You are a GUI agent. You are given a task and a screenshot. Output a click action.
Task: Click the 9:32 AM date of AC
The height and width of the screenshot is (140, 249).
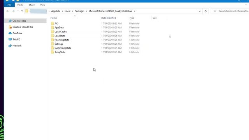(x=112, y=23)
